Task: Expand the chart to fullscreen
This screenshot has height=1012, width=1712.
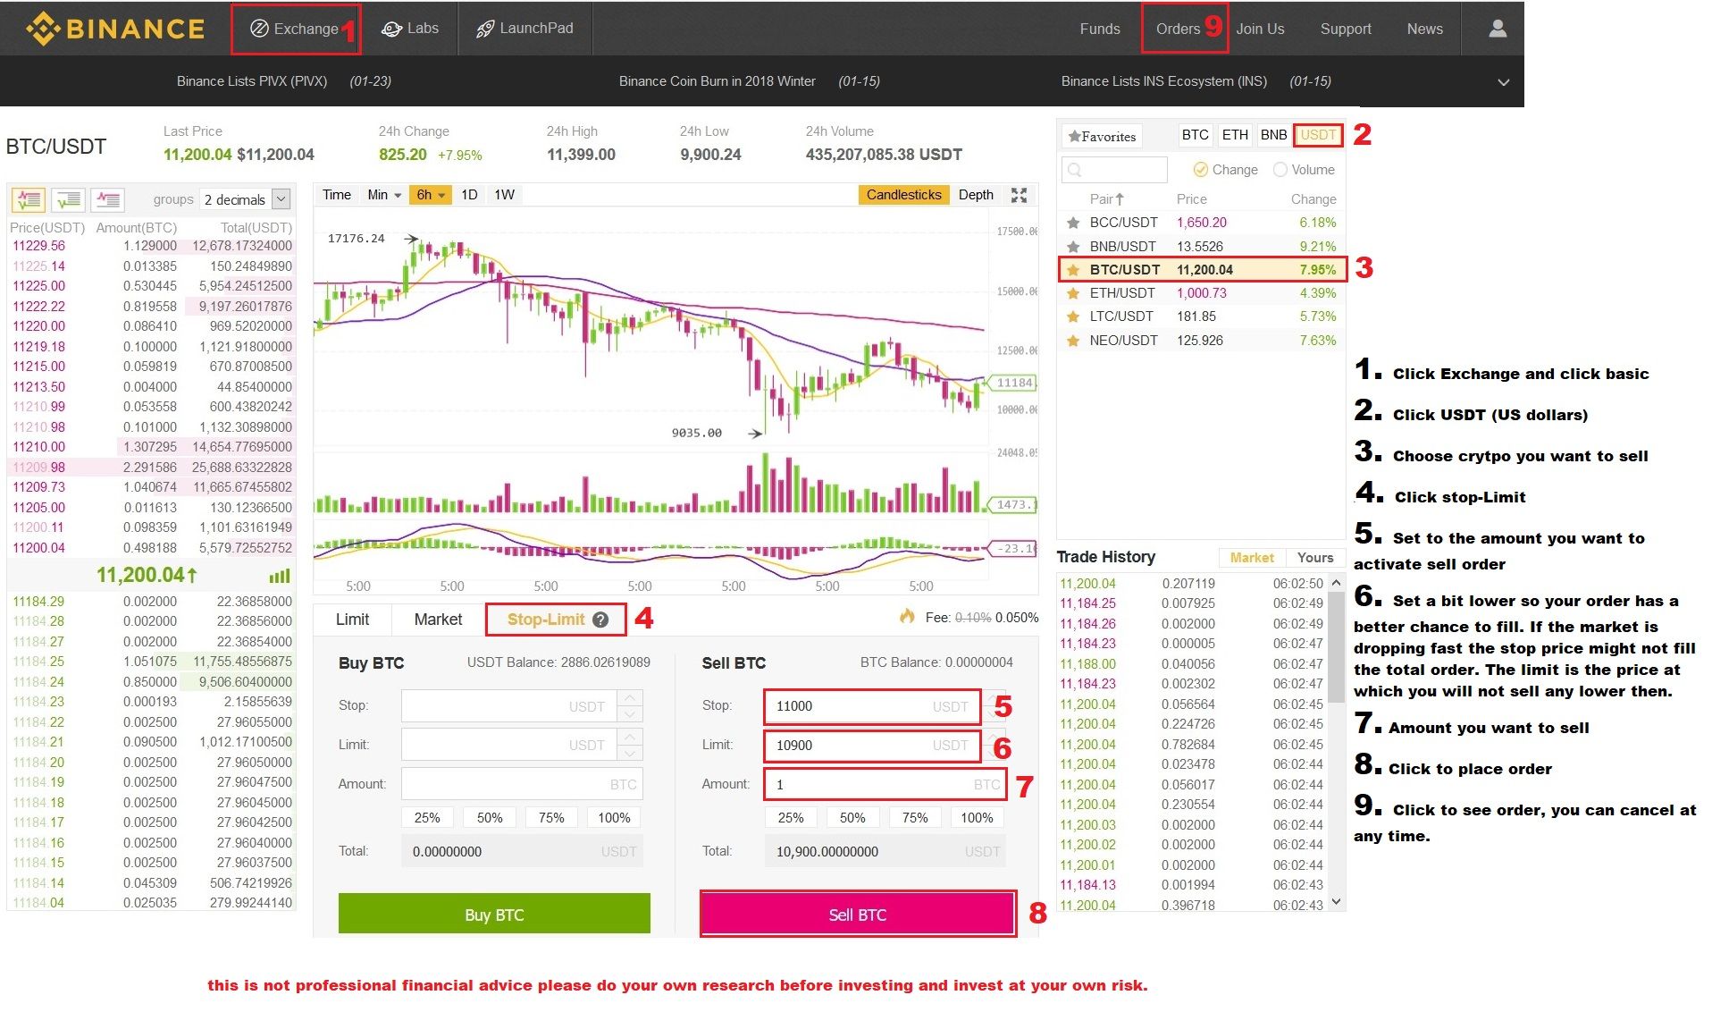Action: (1019, 195)
